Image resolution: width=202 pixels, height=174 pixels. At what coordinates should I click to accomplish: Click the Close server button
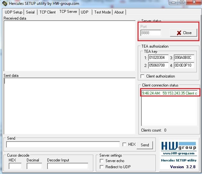[184, 33]
